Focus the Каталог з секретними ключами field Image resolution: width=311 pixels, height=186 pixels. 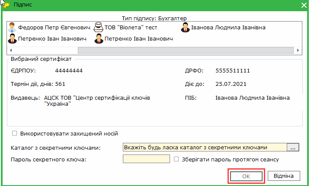tap(205, 148)
